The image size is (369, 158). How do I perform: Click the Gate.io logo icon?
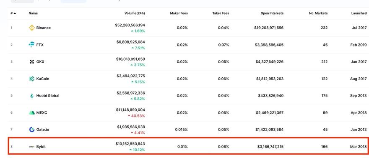32,130
